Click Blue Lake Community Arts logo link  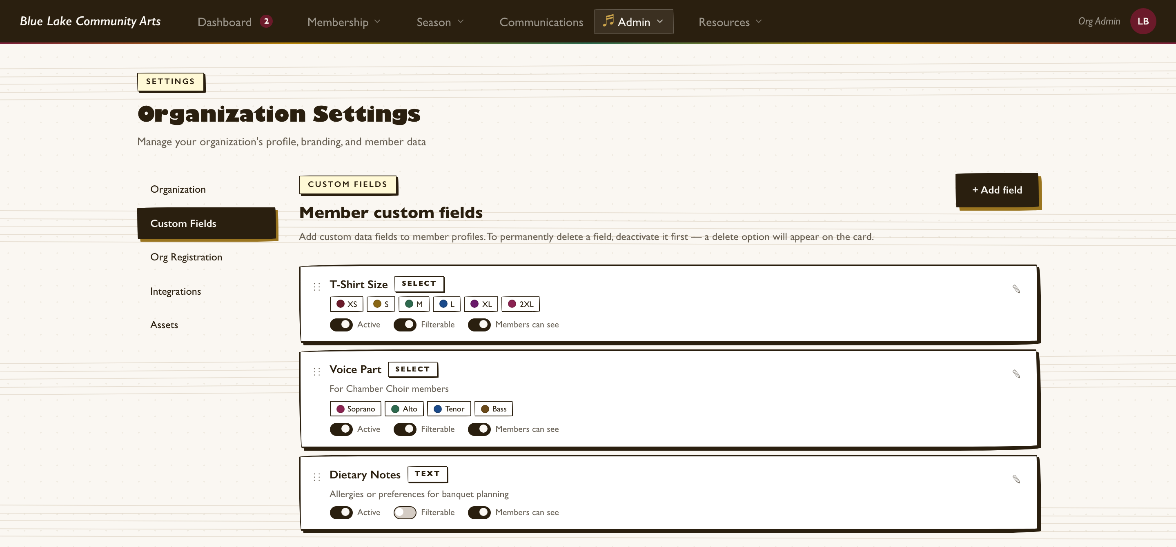point(90,22)
